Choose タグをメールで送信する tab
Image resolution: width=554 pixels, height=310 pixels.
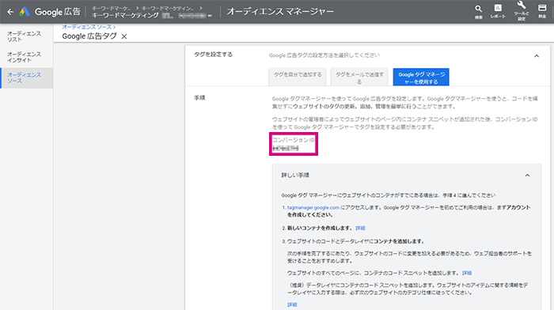point(359,77)
